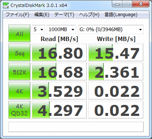Open the 言語(Language) menu
The image size is (152, 139).
[x=121, y=15]
